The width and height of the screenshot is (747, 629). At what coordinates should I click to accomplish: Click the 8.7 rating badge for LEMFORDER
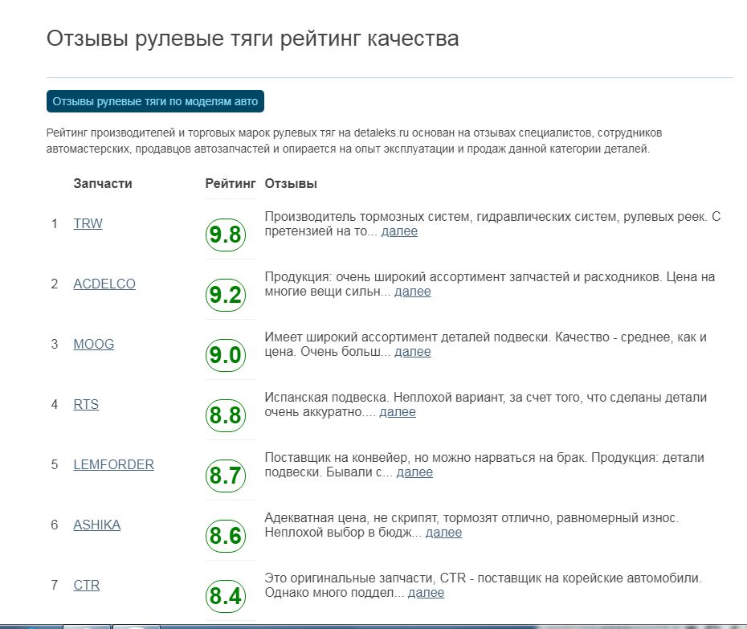pyautogui.click(x=226, y=476)
